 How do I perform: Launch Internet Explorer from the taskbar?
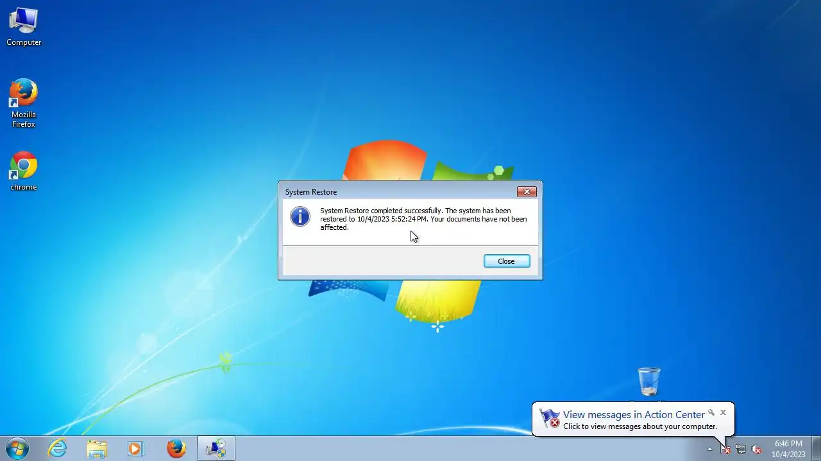[x=58, y=448]
